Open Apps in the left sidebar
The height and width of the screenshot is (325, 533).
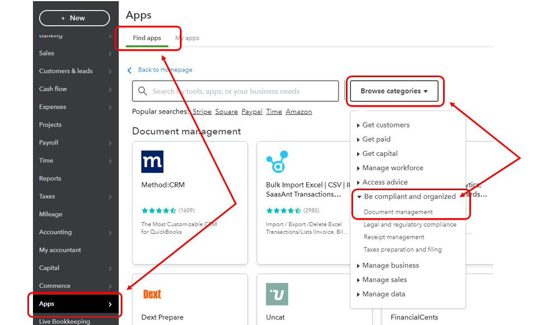coord(74,304)
